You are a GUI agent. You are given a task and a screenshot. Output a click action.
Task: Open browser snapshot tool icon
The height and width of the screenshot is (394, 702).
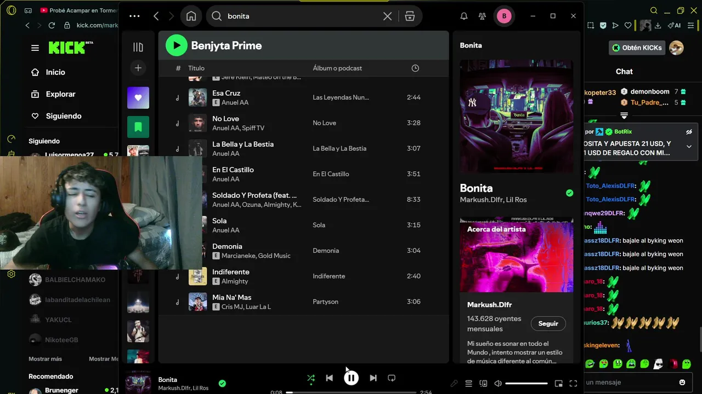(591, 25)
